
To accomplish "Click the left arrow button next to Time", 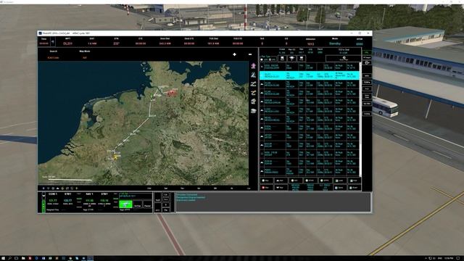I will coord(53,42).
